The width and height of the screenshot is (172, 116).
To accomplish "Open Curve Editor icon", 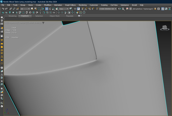I will coord(166,9).
